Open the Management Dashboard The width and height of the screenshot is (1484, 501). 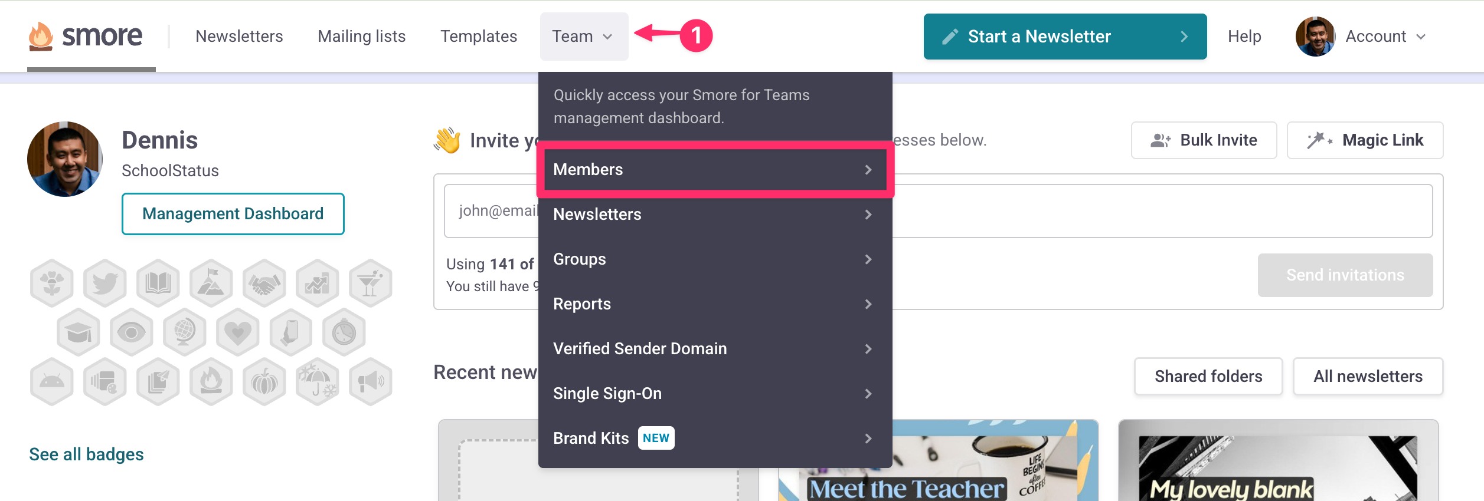(x=233, y=214)
